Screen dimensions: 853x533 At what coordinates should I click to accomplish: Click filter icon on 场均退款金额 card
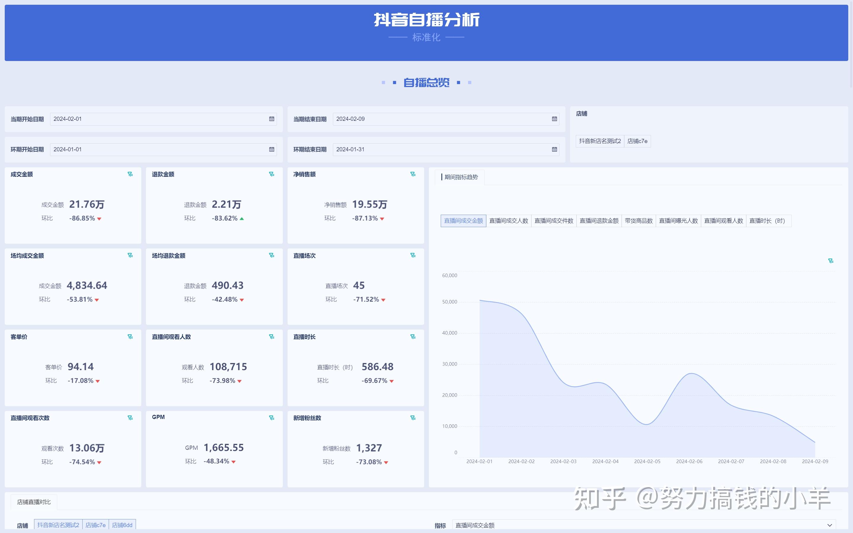click(x=271, y=255)
